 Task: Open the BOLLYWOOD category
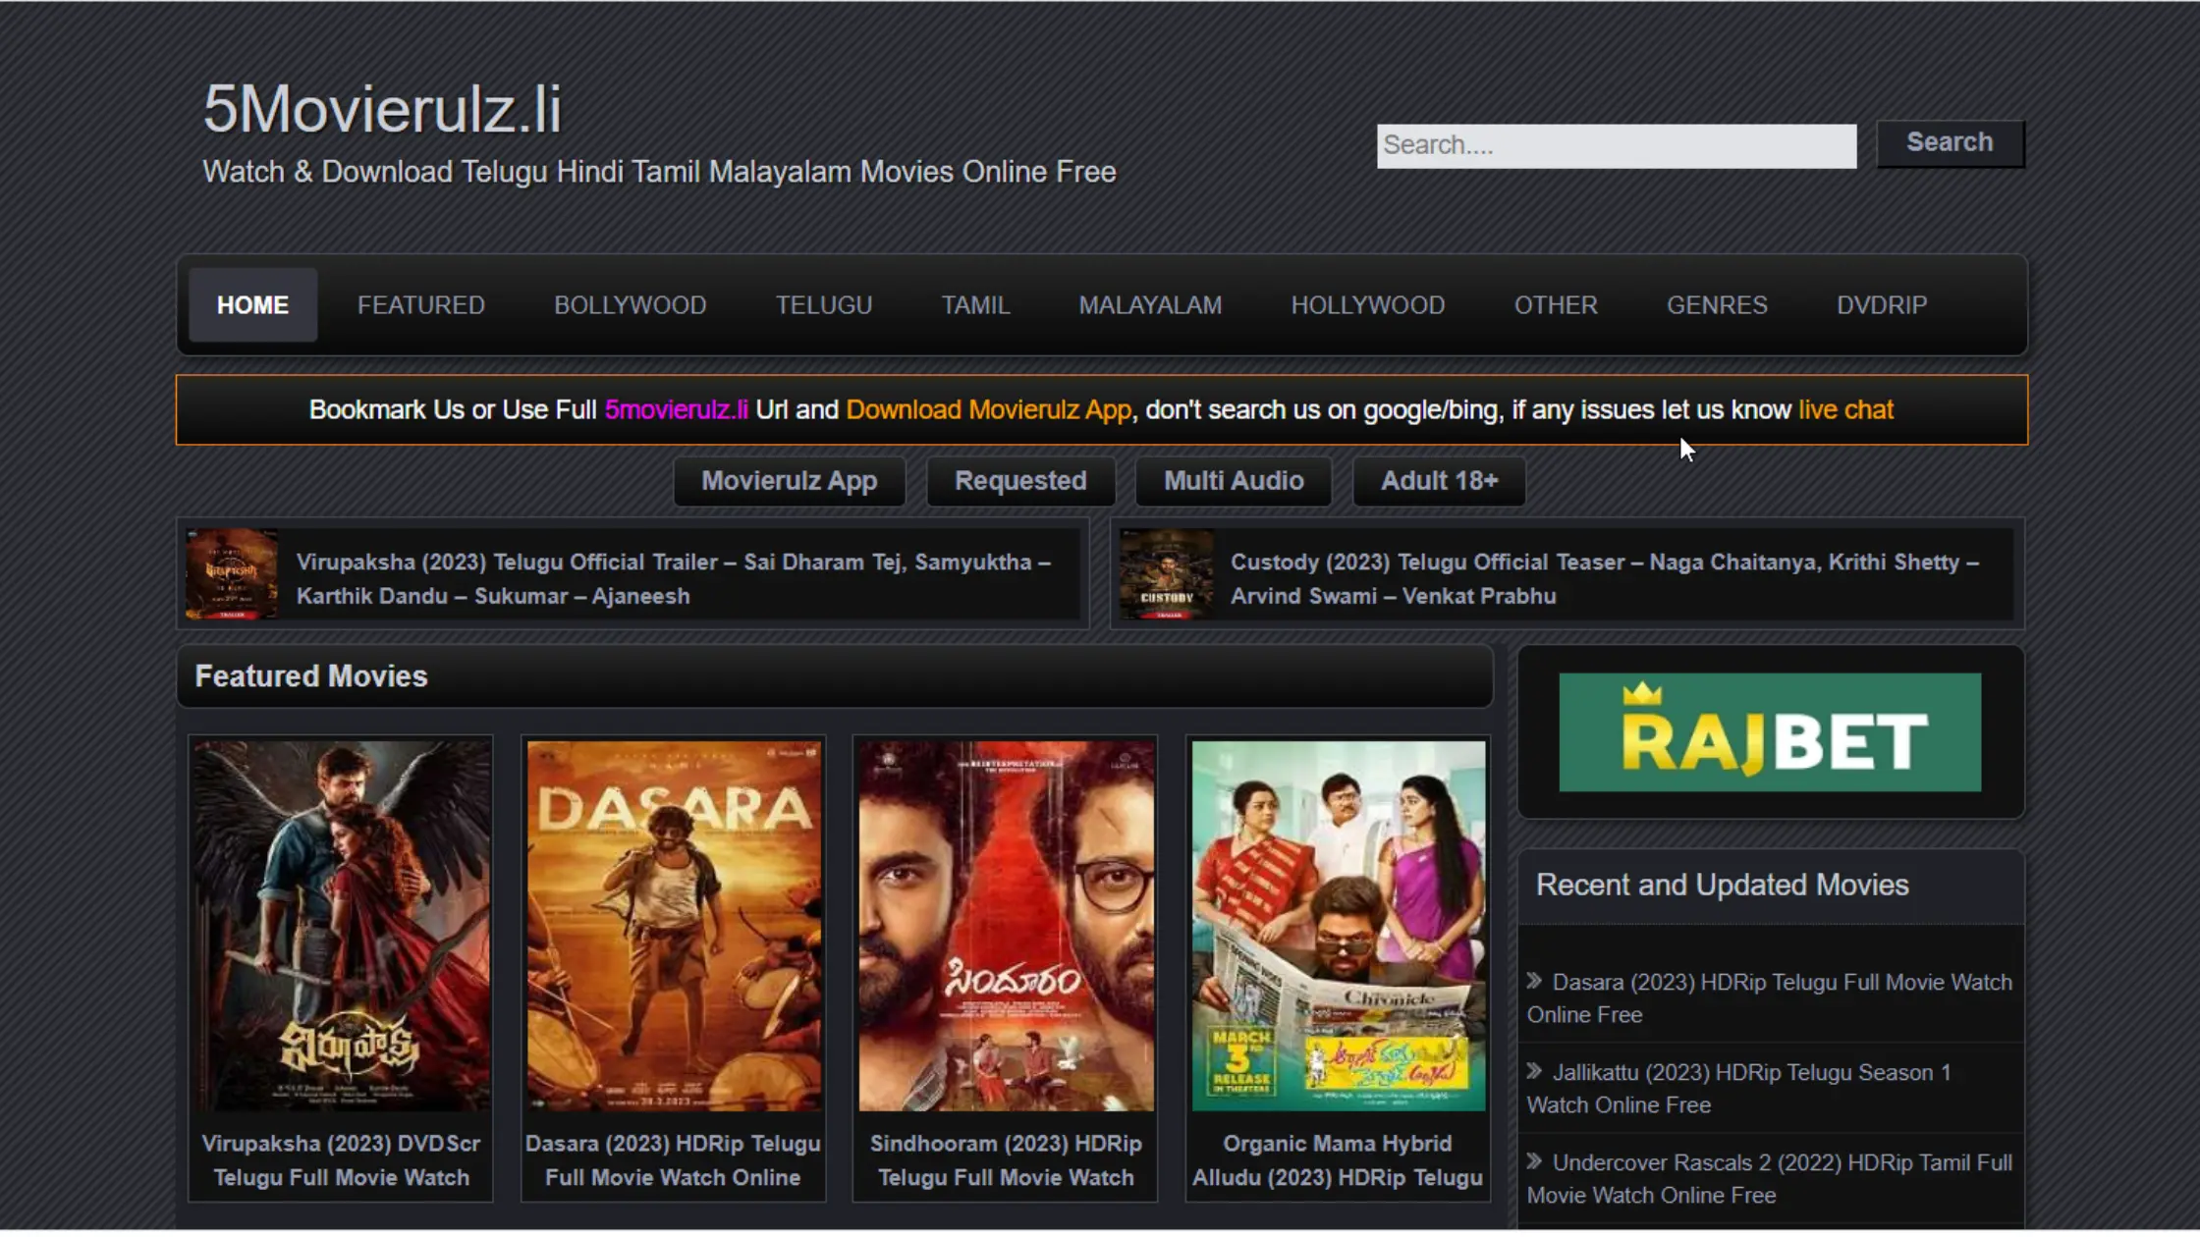631,305
